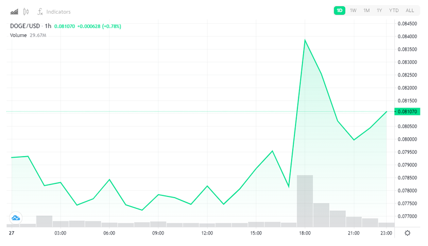This screenshot has width=428, height=246.
Task: Click the tallest volume bar at 18:00
Action: click(x=305, y=199)
